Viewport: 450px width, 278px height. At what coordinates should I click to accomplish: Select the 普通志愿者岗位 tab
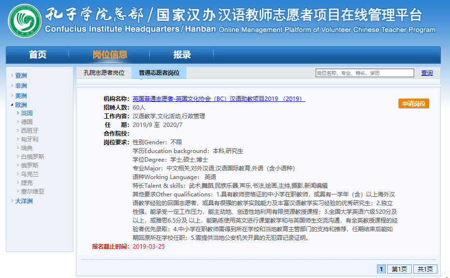coord(159,73)
